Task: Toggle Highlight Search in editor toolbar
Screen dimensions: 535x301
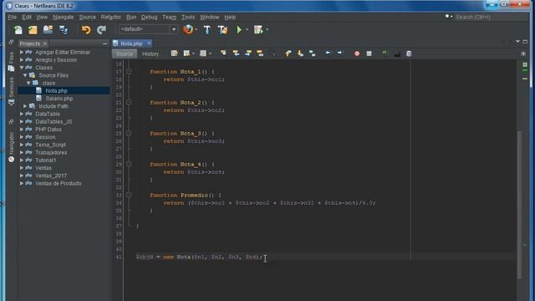Action: [x=260, y=54]
